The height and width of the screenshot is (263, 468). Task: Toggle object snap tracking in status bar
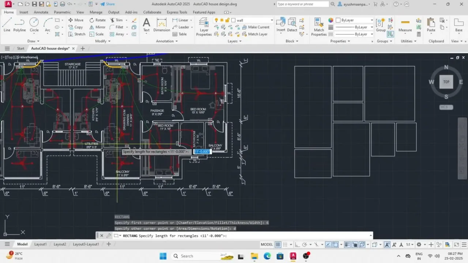point(328,244)
